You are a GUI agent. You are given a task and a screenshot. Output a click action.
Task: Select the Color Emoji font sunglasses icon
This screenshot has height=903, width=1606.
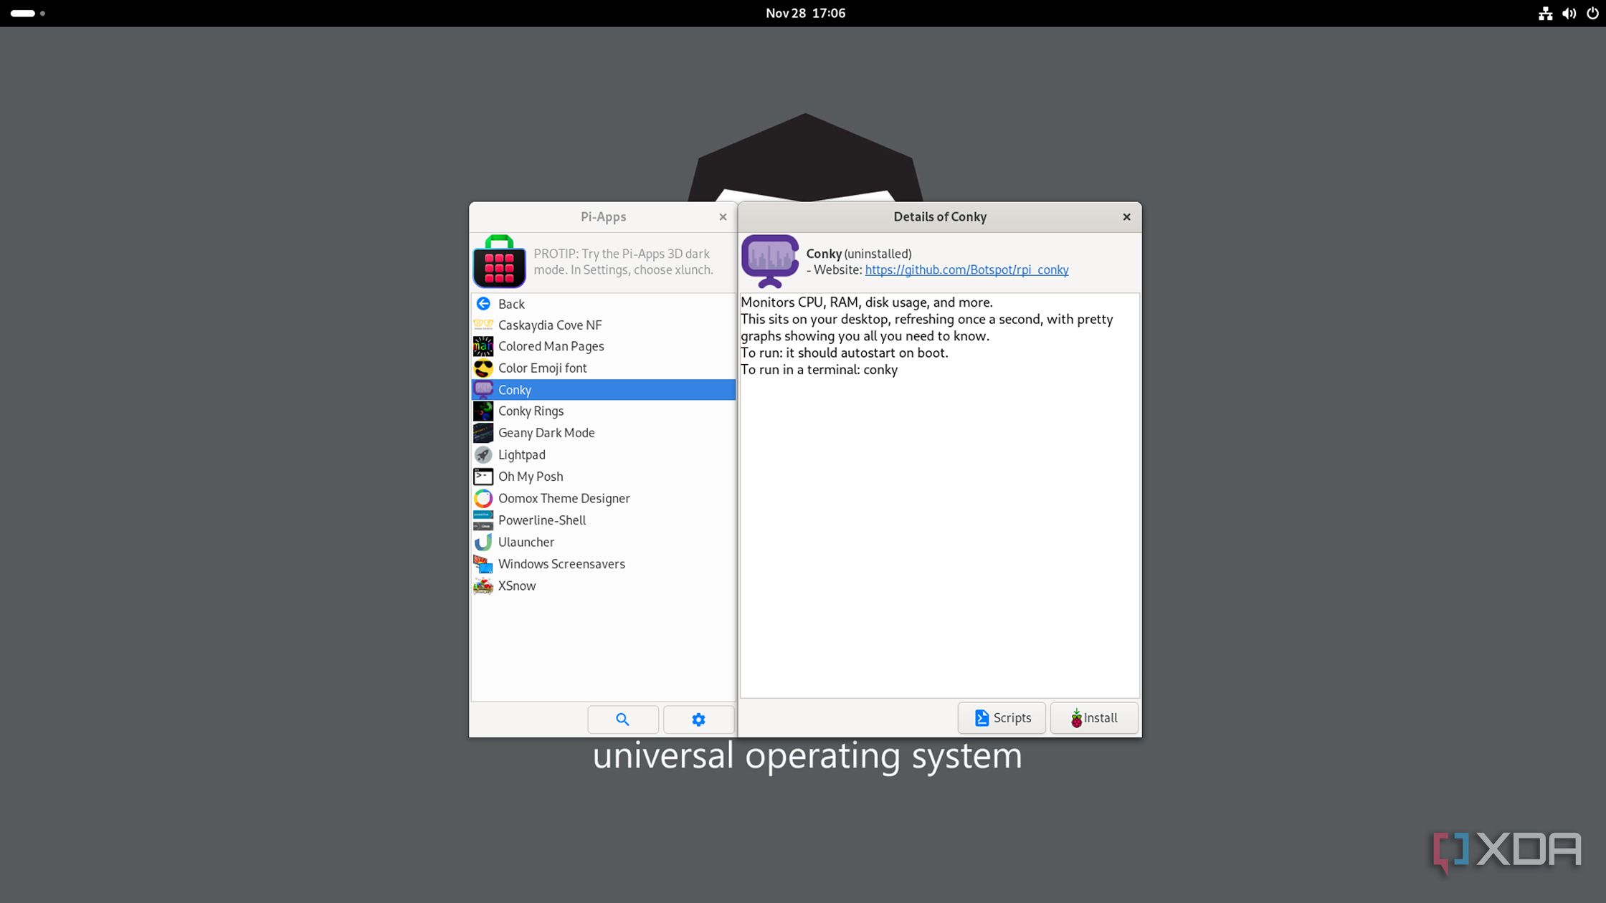tap(483, 368)
